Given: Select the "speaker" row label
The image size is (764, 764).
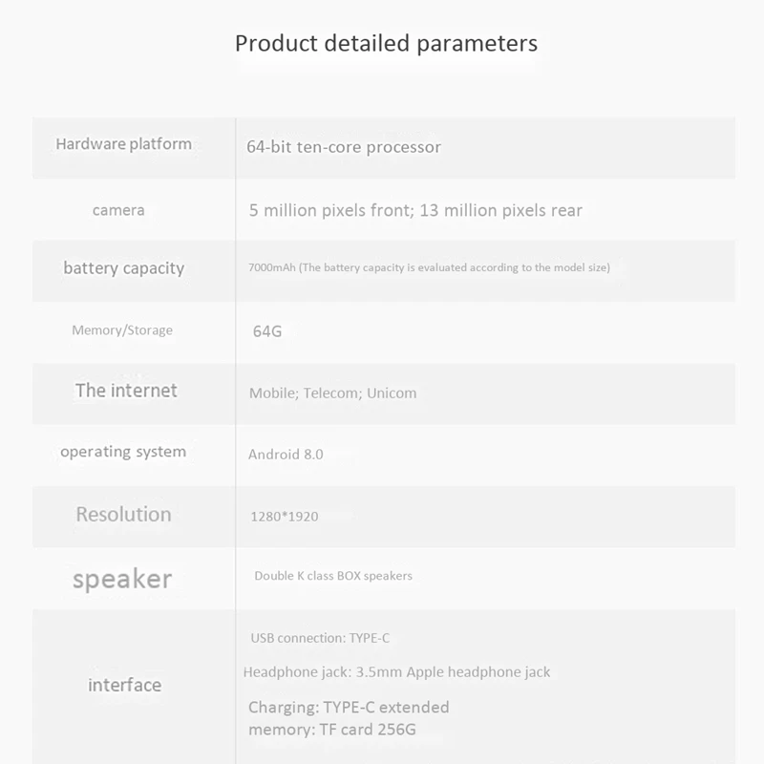Looking at the screenshot, I should click(x=122, y=579).
